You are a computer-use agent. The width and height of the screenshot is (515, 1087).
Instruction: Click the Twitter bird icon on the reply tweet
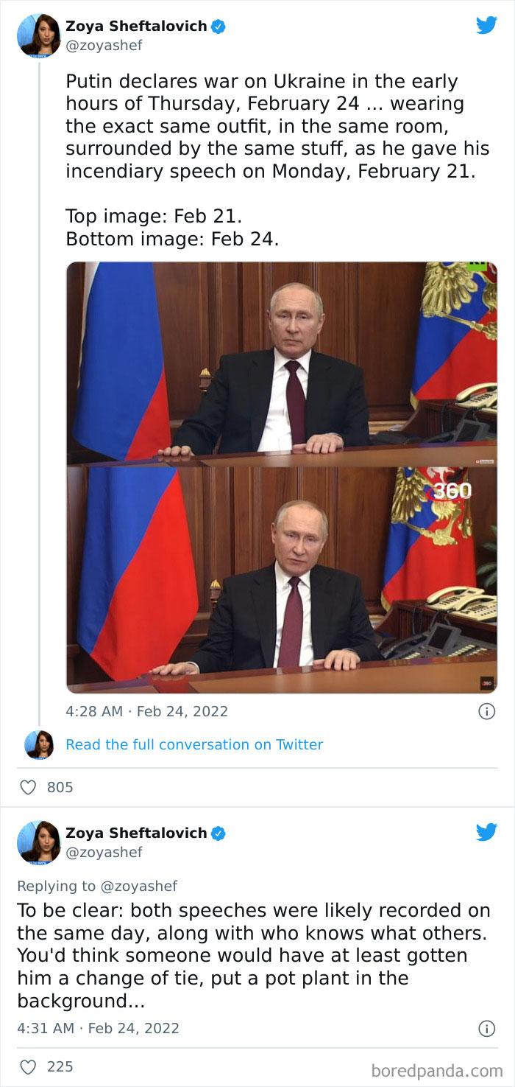(486, 831)
